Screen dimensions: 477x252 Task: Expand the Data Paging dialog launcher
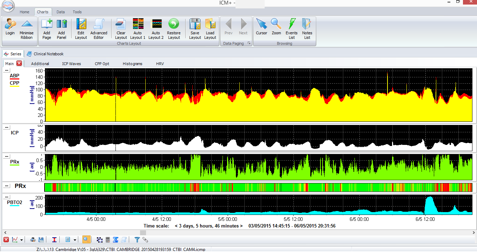[249, 43]
